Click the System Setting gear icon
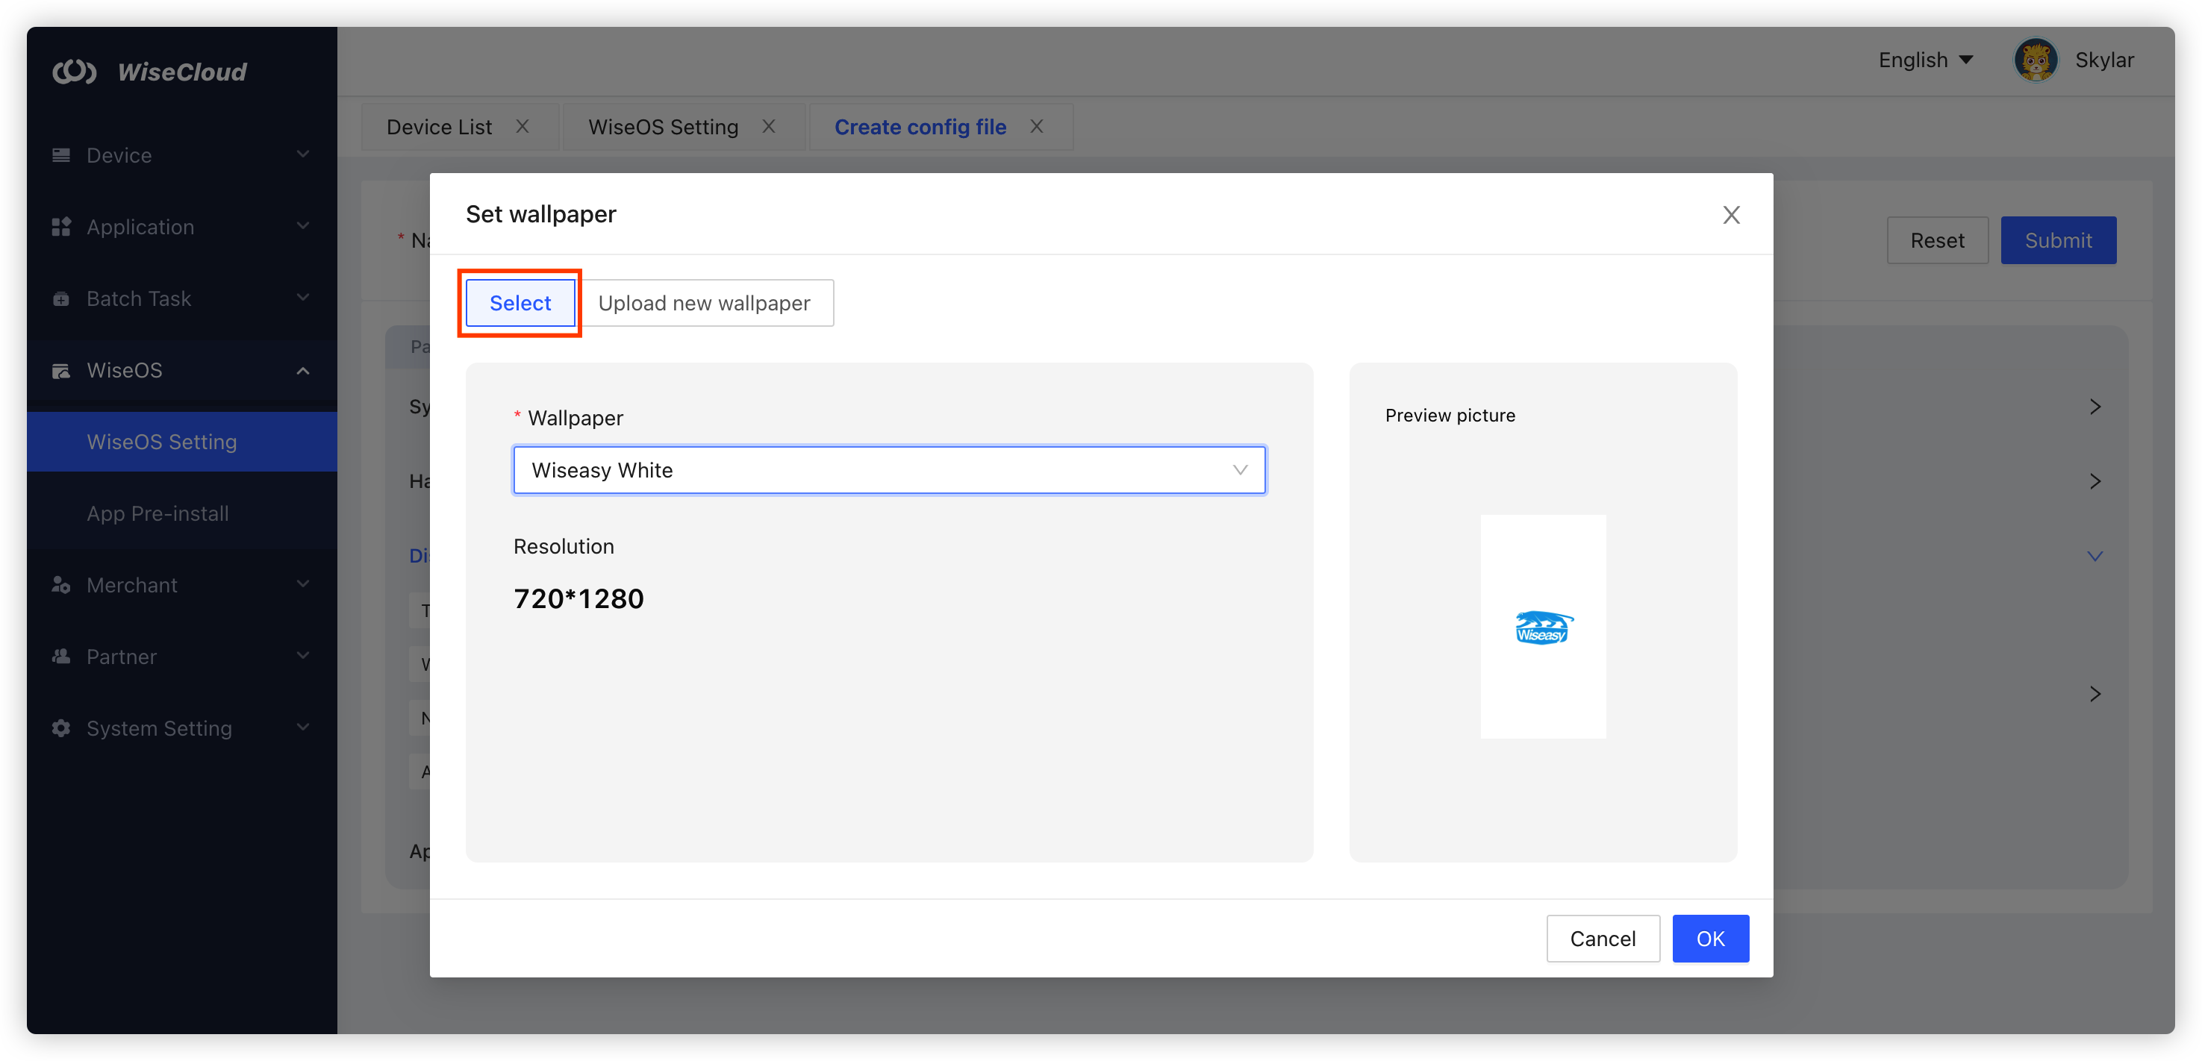Image resolution: width=2202 pixels, height=1061 pixels. [x=60, y=729]
